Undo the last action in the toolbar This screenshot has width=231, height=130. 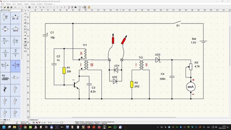(15, 7)
